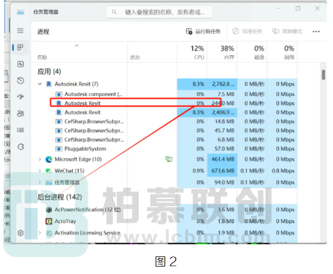
Task: Select the Autodesk component process row
Action: click(164, 94)
